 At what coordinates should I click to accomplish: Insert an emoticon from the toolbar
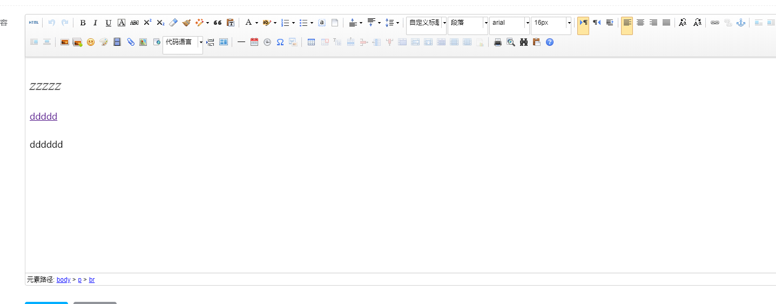pos(91,42)
